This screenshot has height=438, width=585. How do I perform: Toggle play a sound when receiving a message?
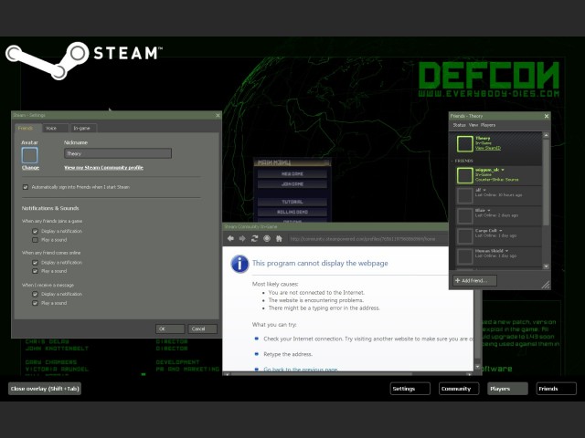click(35, 303)
